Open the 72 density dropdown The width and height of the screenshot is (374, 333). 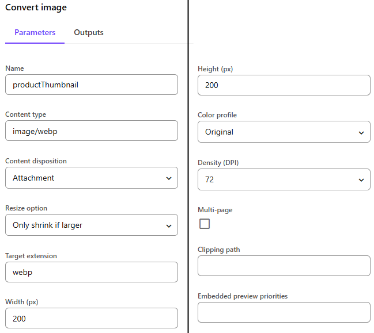tap(284, 179)
